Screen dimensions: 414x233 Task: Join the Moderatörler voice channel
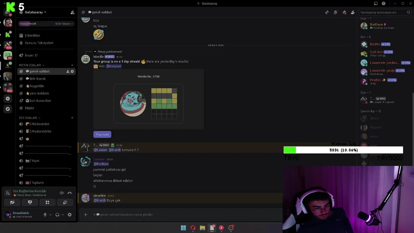pyautogui.click(x=46, y=131)
